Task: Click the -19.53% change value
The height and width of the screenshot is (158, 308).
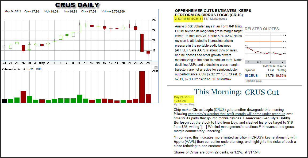Action: [281, 76]
